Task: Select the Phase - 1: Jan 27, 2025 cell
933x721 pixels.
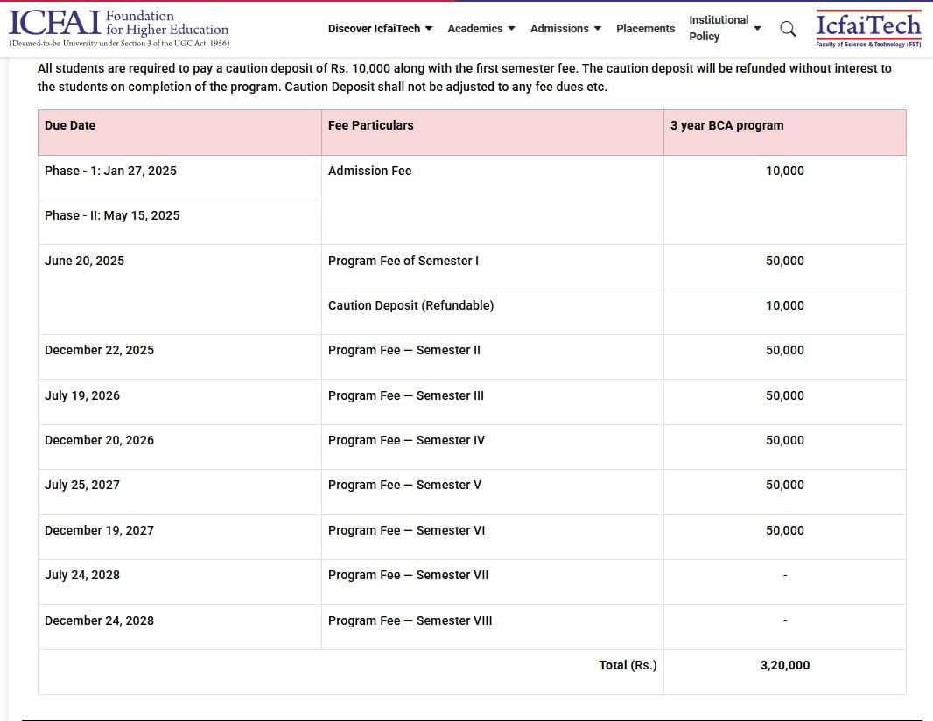Action: click(x=110, y=171)
